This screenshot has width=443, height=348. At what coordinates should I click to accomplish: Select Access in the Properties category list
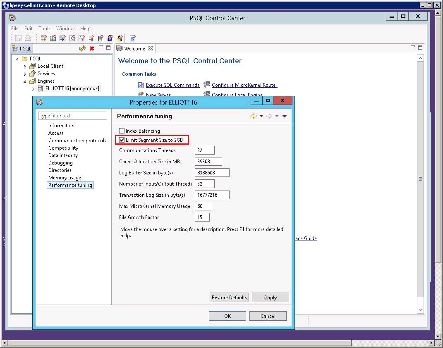tap(56, 133)
